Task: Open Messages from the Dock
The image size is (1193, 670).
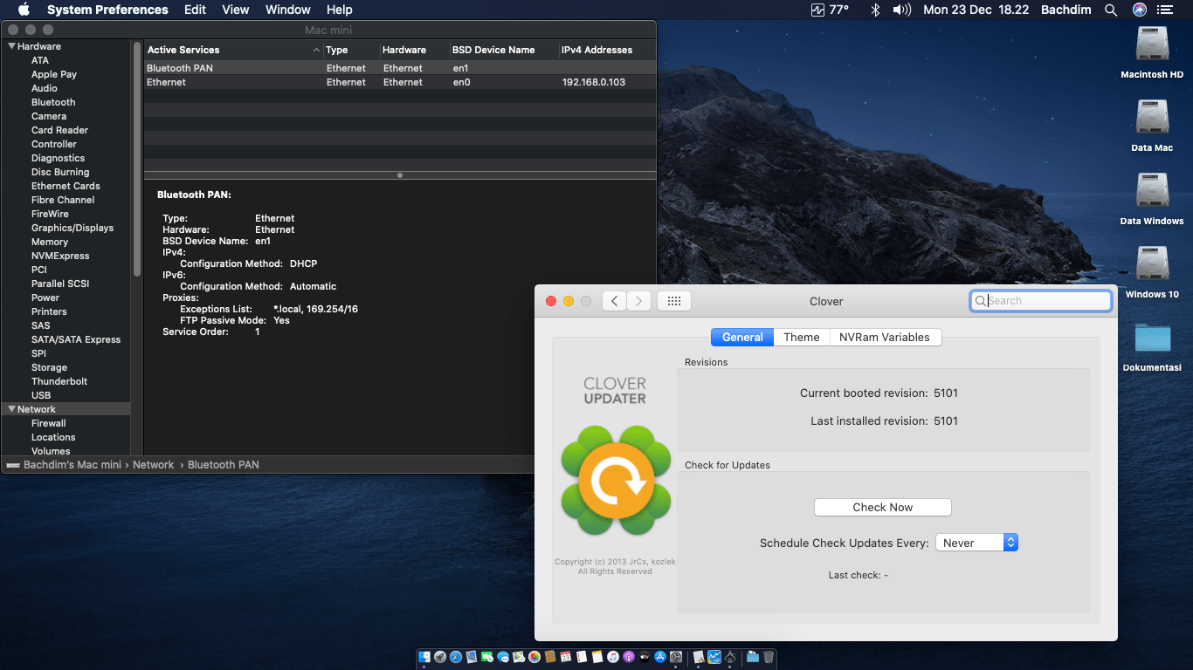Action: pyautogui.click(x=503, y=657)
